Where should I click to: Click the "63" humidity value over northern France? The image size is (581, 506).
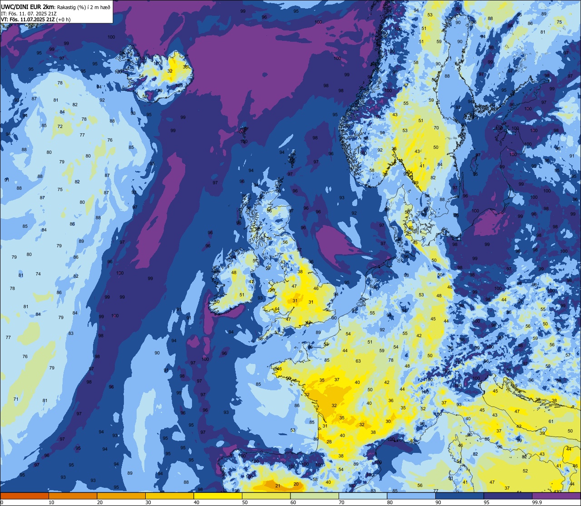pyautogui.click(x=358, y=361)
